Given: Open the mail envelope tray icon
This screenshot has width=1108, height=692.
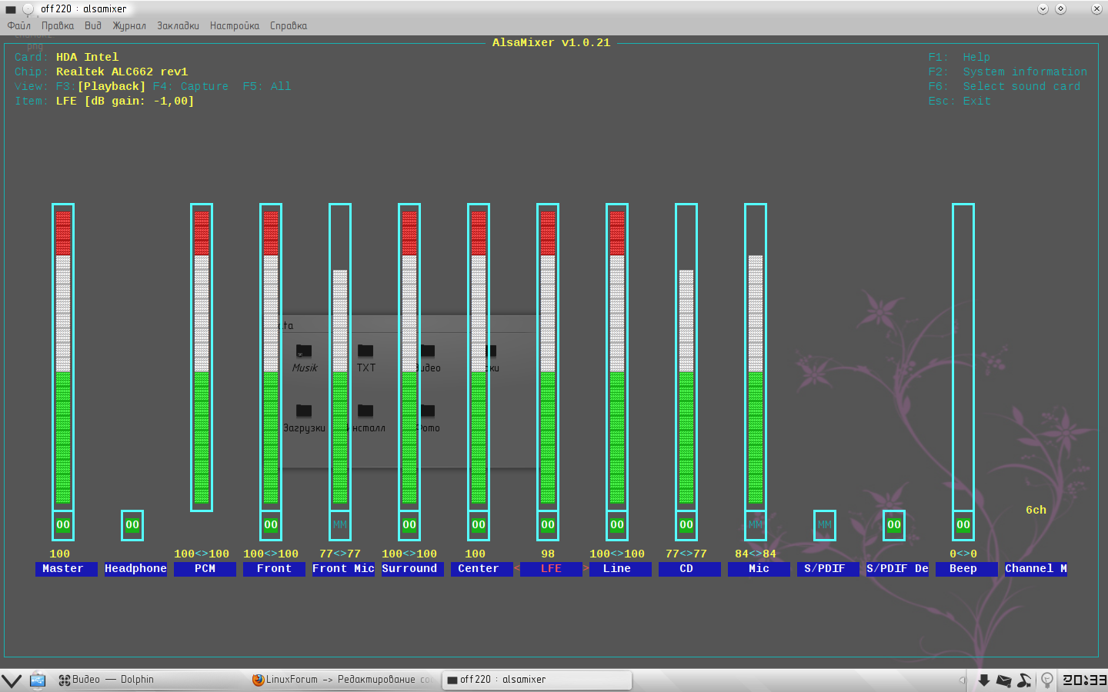Looking at the screenshot, I should pos(1003,680).
